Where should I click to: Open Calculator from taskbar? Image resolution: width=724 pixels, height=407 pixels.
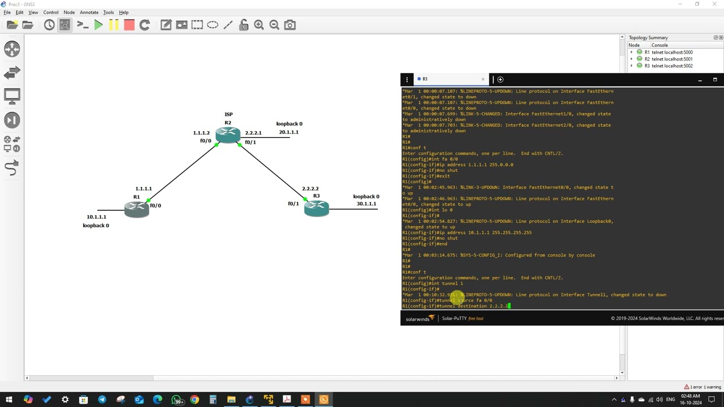(x=213, y=400)
